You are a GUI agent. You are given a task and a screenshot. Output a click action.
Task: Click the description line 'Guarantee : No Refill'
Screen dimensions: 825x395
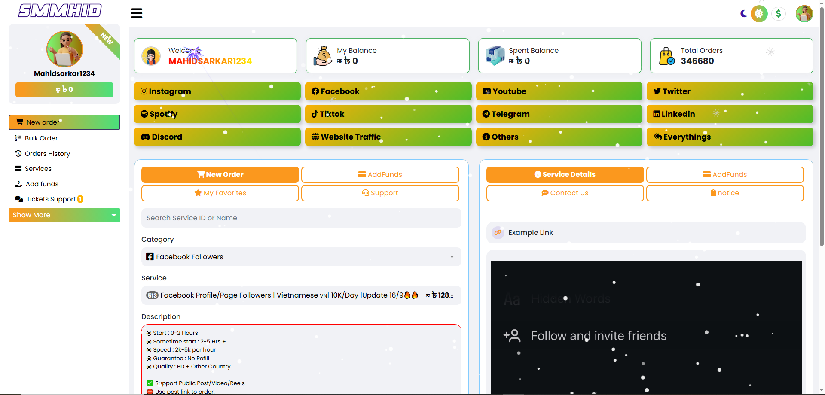click(181, 359)
